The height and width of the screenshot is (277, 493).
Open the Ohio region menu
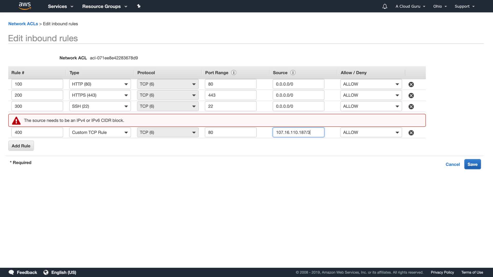(440, 6)
